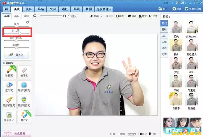203x137 pixels.
Task: Click the 亮度 brightness slider handle
Action: (x=16, y=27)
